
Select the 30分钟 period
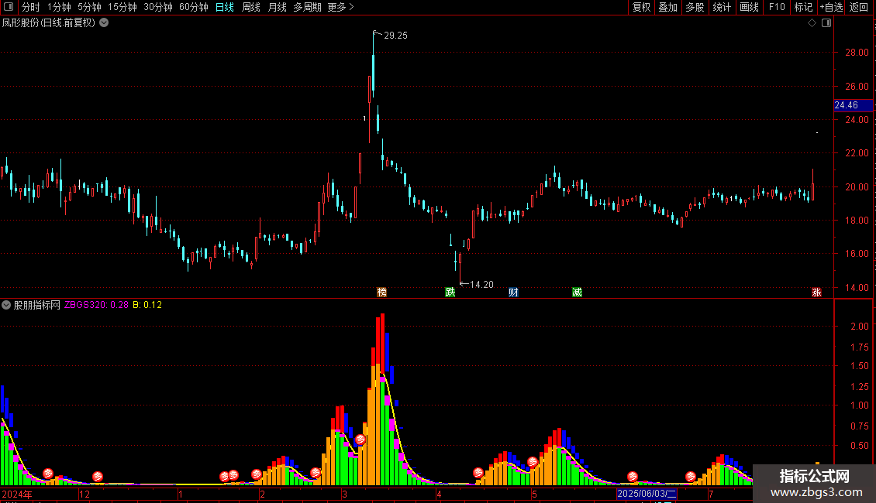(x=158, y=7)
